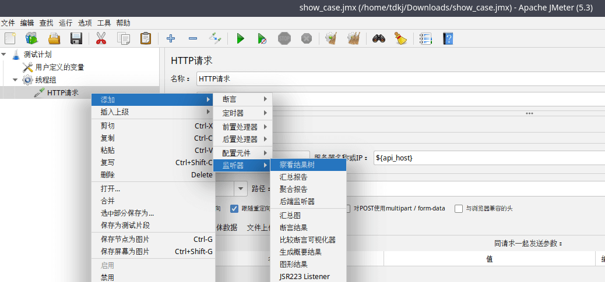Choose 复制 from context menu
Screen dimensions: 605x282
pos(153,138)
